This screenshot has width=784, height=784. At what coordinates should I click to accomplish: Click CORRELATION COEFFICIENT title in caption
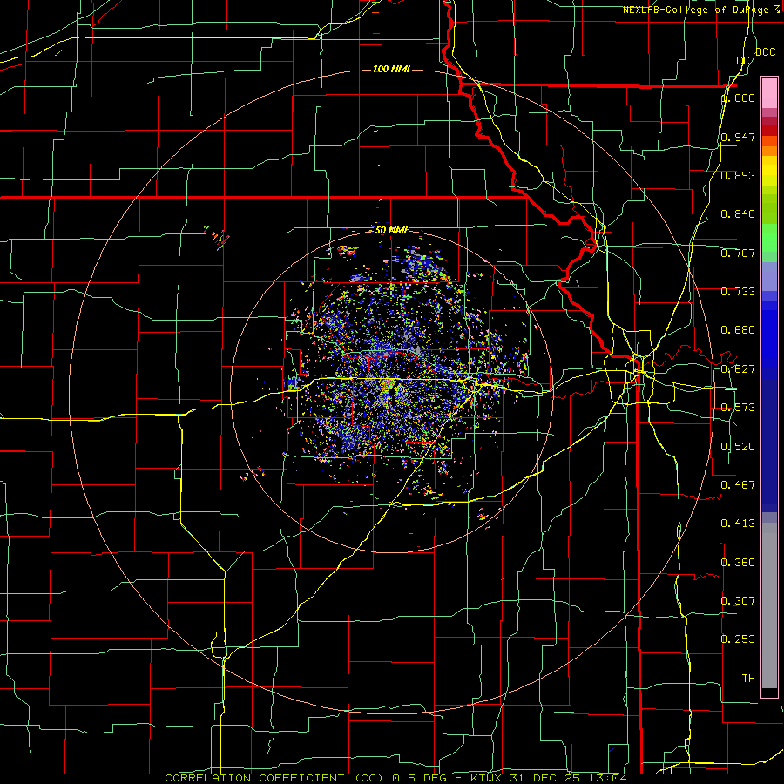point(254,778)
